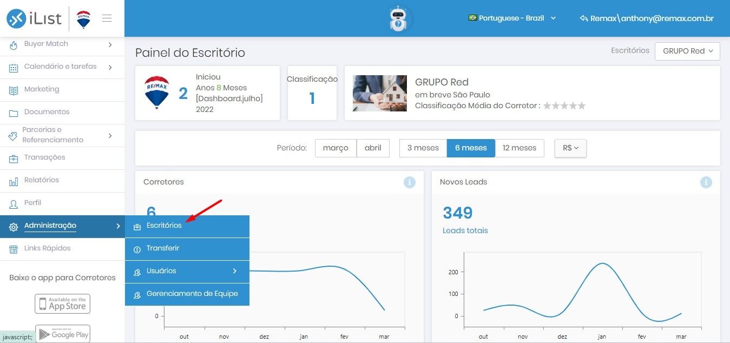Image resolution: width=730 pixels, height=343 pixels.
Task: Open Relatórios in the sidebar
Action: click(x=62, y=181)
